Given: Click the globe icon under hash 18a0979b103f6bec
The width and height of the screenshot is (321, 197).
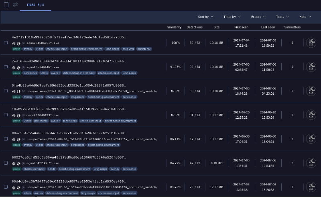Looking at the screenshot, I should [x=18, y=115].
